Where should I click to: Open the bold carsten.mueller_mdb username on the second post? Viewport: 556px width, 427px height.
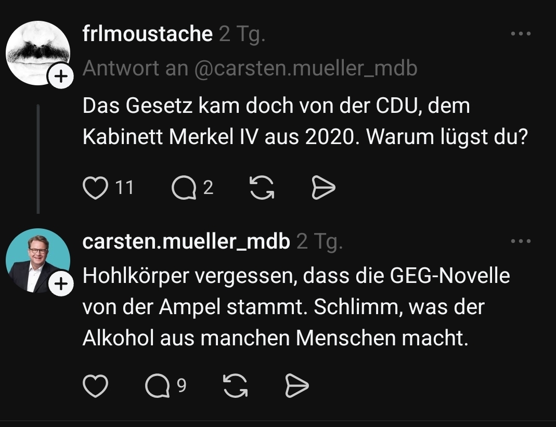[186, 241]
